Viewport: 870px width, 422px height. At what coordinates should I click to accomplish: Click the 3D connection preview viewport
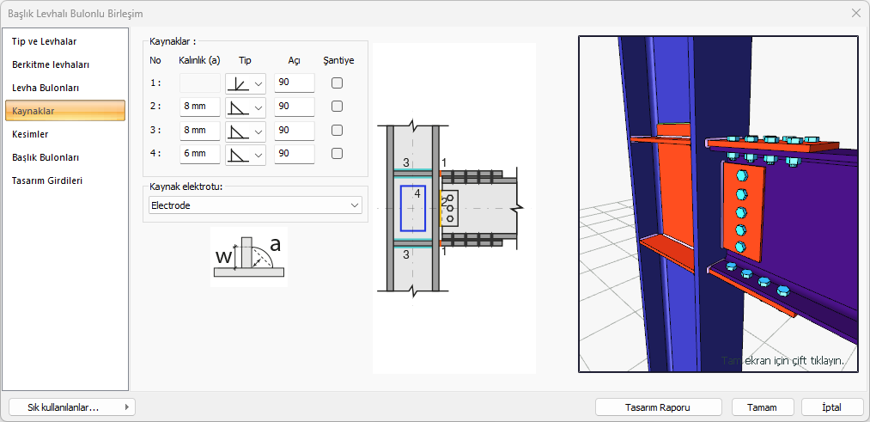pos(718,204)
